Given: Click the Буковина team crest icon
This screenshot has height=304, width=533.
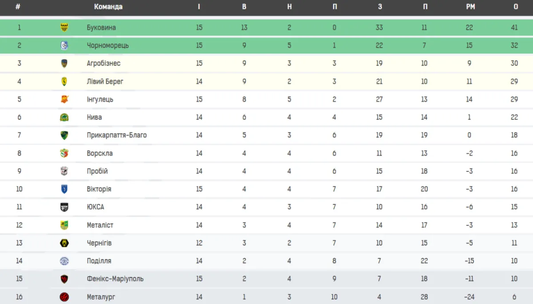Looking at the screenshot, I should [x=64, y=27].
